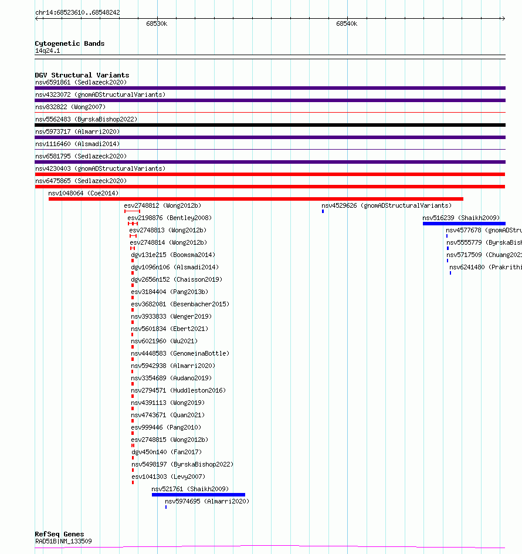This screenshot has height=554, width=522.
Task: Select nsv6475865 (Sedlazeck2020) variant label
Action: 81,181
